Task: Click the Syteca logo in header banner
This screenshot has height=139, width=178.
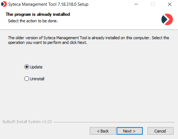Action: point(167,19)
